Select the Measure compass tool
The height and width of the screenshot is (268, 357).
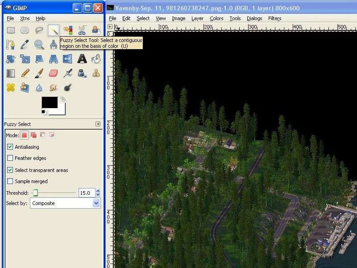[54, 44]
